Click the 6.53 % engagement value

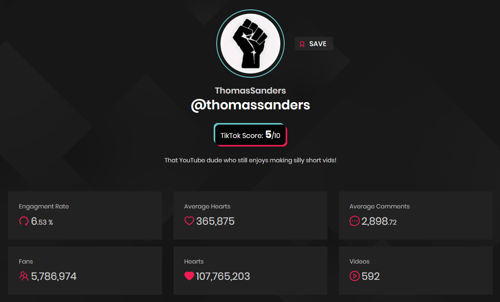[42, 221]
